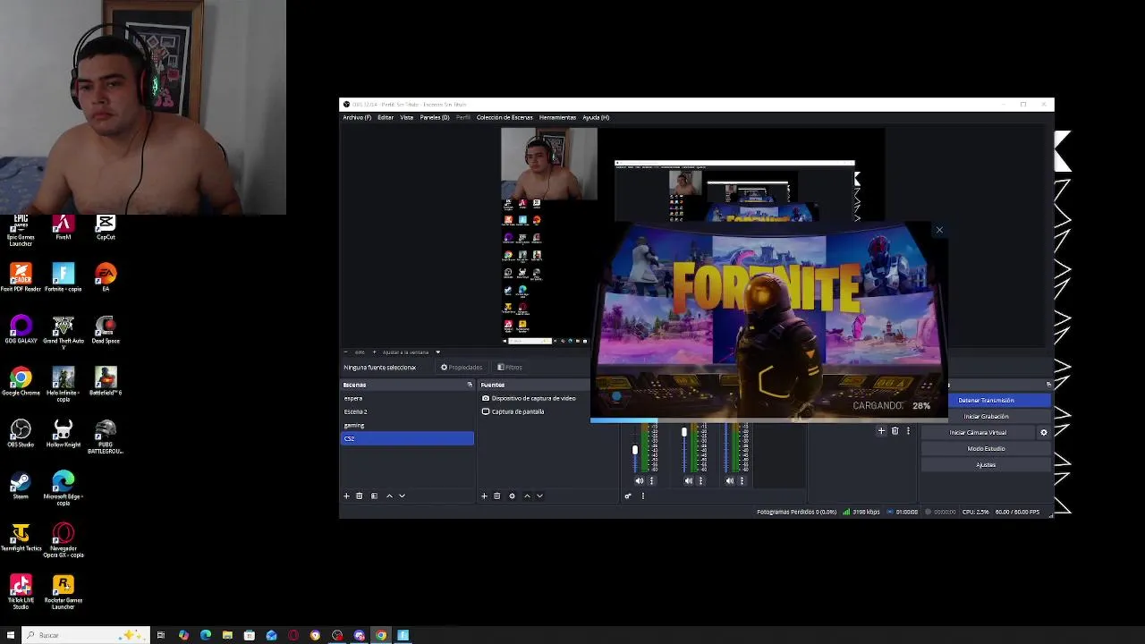Open first mixer channel three-dot options

651,481
